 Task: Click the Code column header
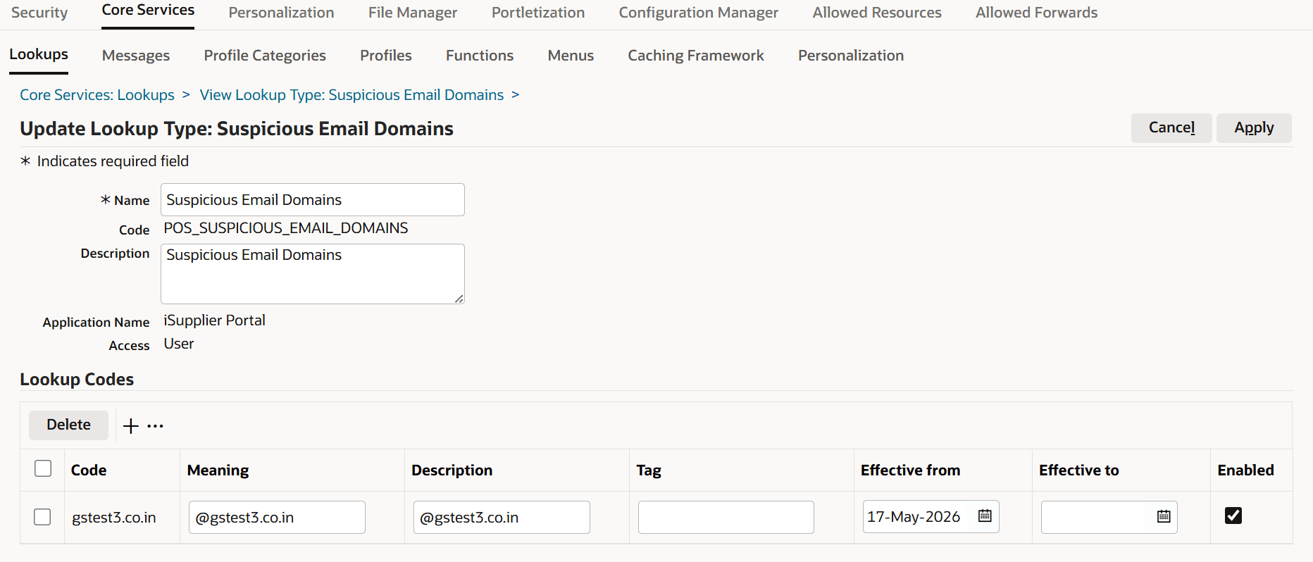point(89,470)
